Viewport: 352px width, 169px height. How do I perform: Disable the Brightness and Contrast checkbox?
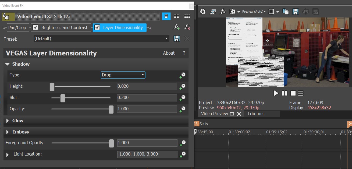tap(35, 27)
